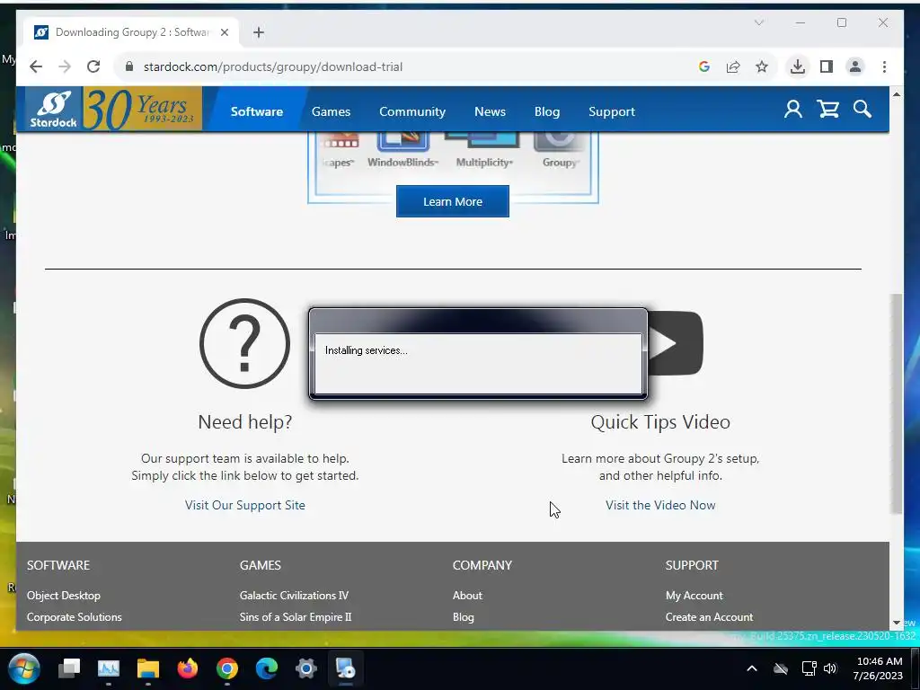Screen dimensions: 920x690
Task: Click the volume speaker tray icon
Action: pyautogui.click(x=829, y=668)
